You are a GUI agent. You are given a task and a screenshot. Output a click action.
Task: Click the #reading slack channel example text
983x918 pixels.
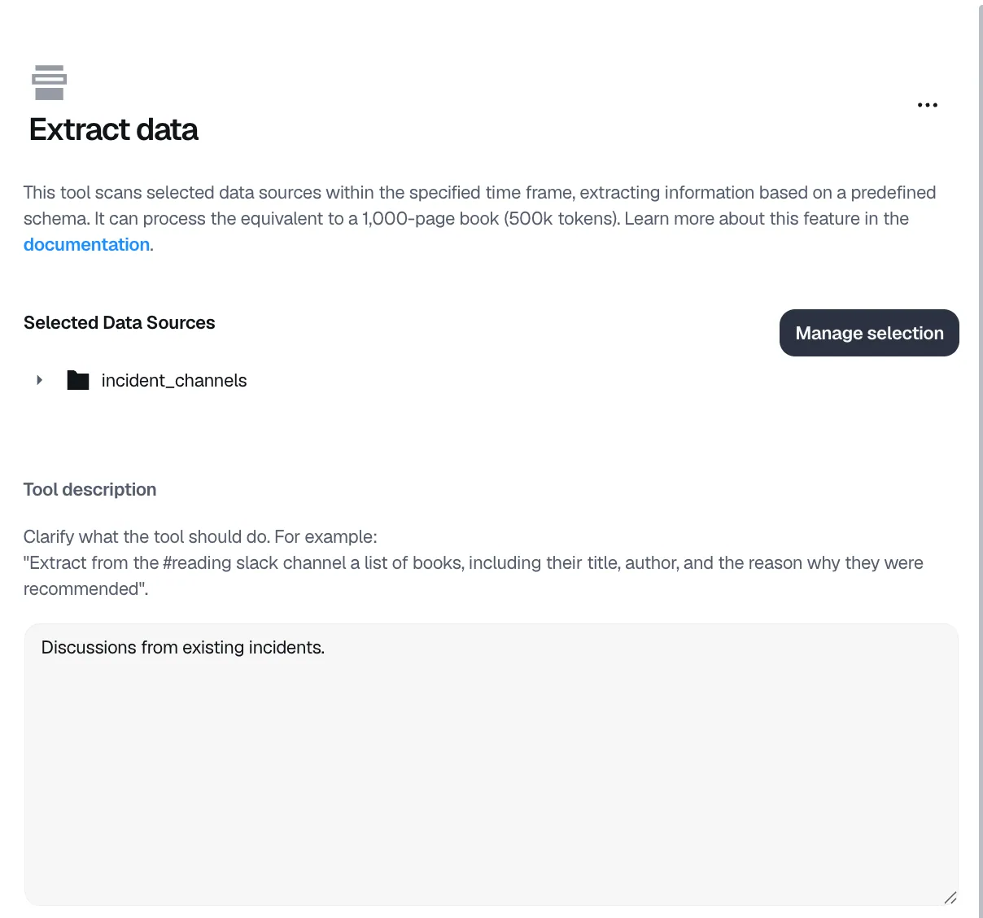(255, 562)
